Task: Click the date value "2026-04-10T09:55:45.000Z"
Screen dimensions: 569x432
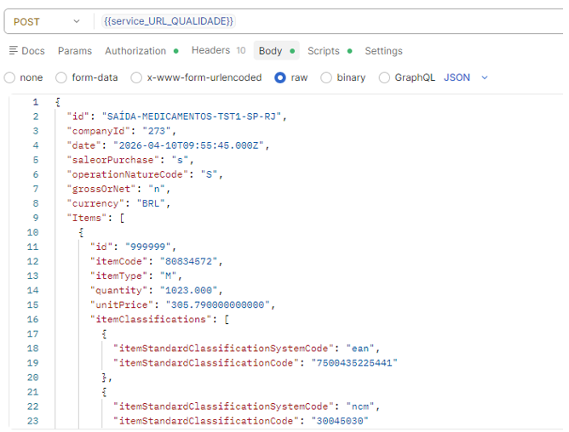Action: point(188,145)
